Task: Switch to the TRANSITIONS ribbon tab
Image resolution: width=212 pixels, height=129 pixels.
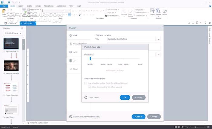Action: pos(49,6)
